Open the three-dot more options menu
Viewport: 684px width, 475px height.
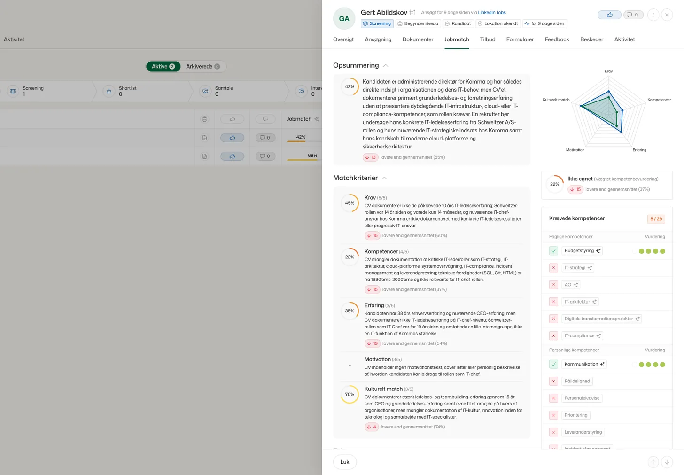coord(653,15)
